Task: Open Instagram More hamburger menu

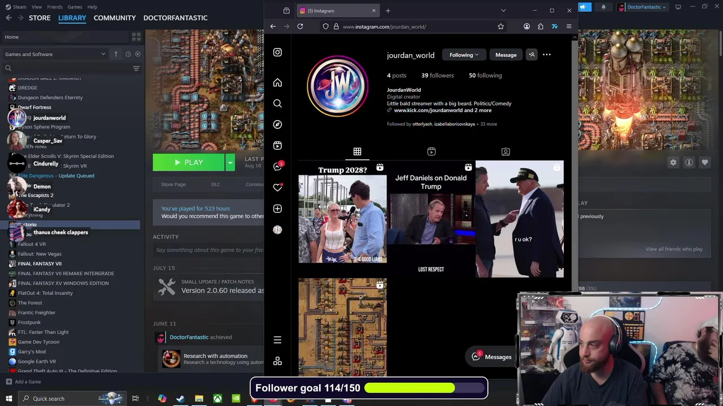Action: pos(277,340)
